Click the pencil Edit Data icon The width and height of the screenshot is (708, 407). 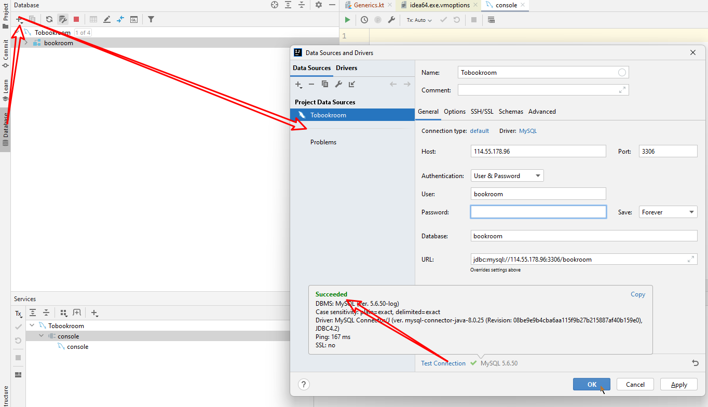coord(107,19)
